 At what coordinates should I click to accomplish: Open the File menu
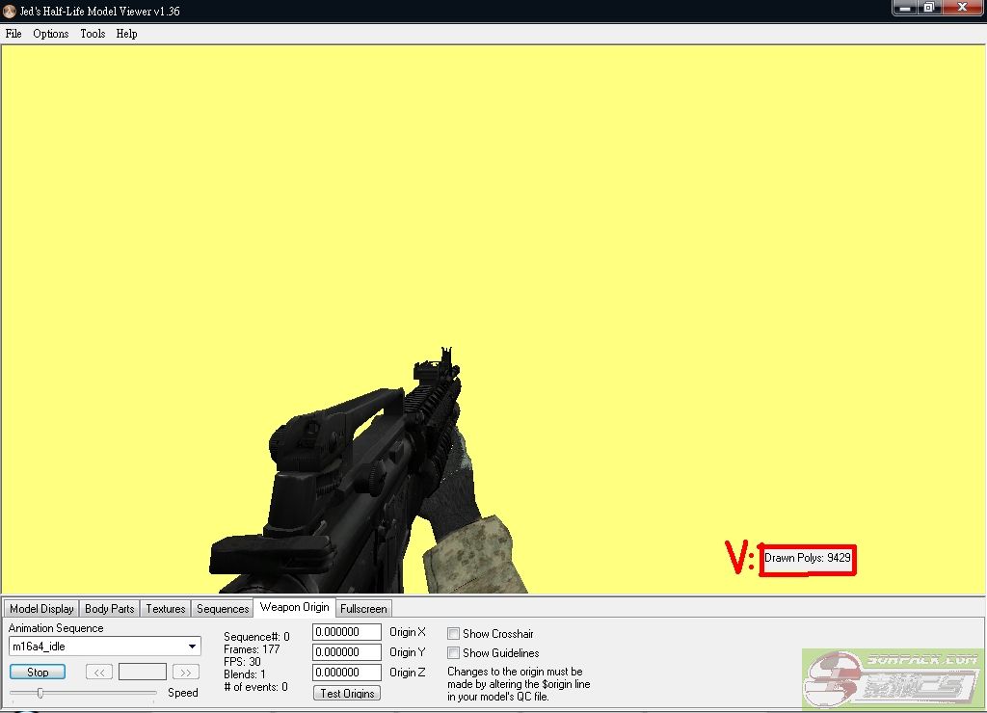point(13,34)
